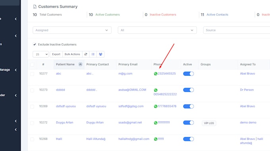Expand the Manage sidebar menu
Image resolution: width=270 pixels, height=151 pixels.
coord(9,70)
